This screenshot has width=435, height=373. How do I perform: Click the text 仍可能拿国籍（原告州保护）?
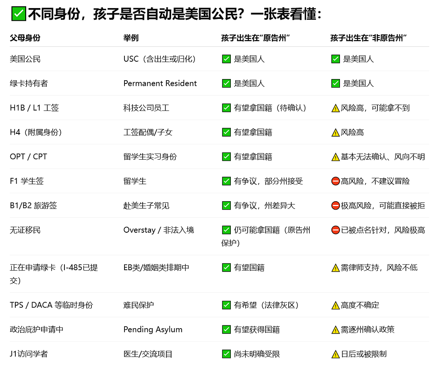266,236
